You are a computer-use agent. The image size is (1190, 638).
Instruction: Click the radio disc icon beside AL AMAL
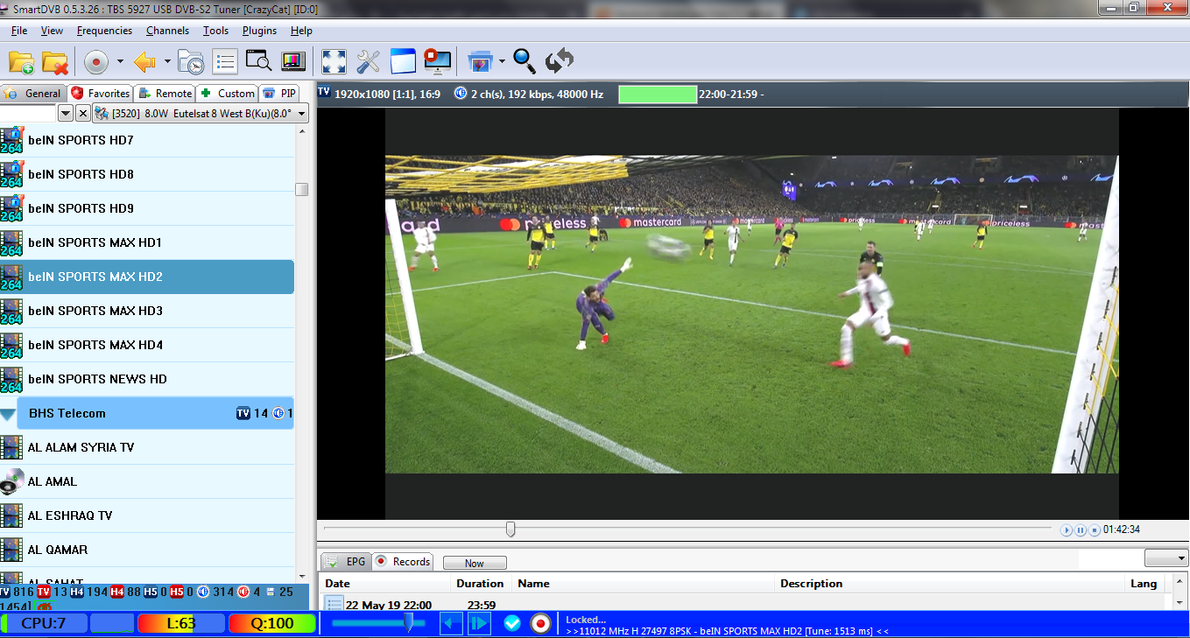11,481
